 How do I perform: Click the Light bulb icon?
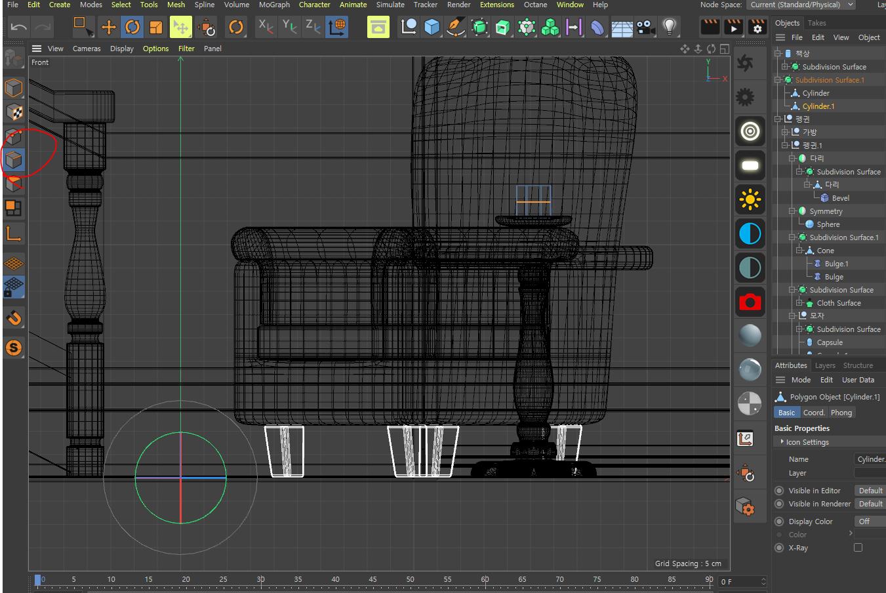tap(669, 27)
